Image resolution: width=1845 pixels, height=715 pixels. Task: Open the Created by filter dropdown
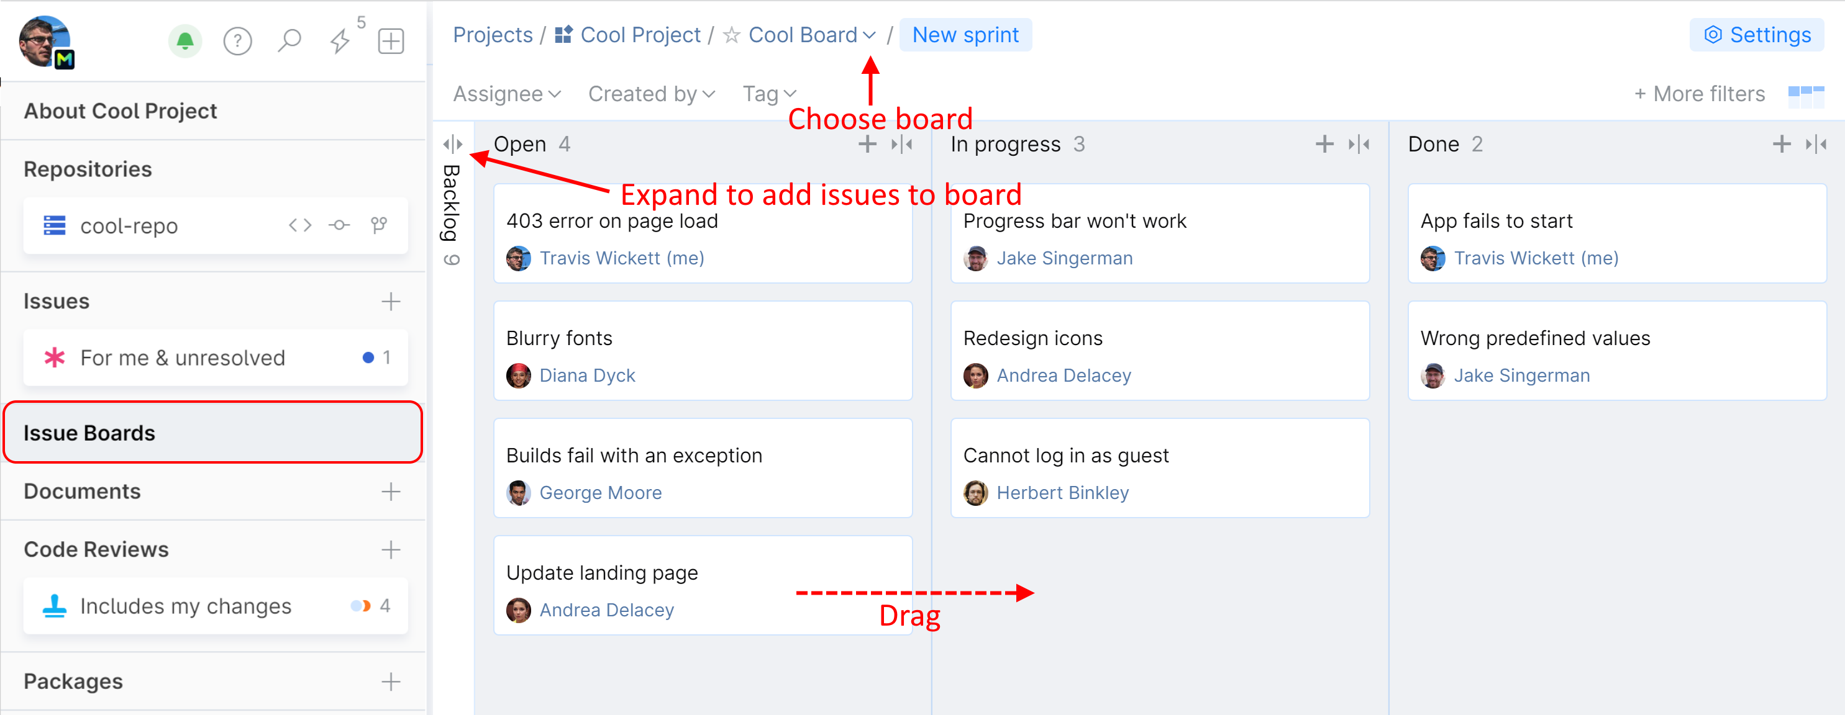click(x=651, y=94)
